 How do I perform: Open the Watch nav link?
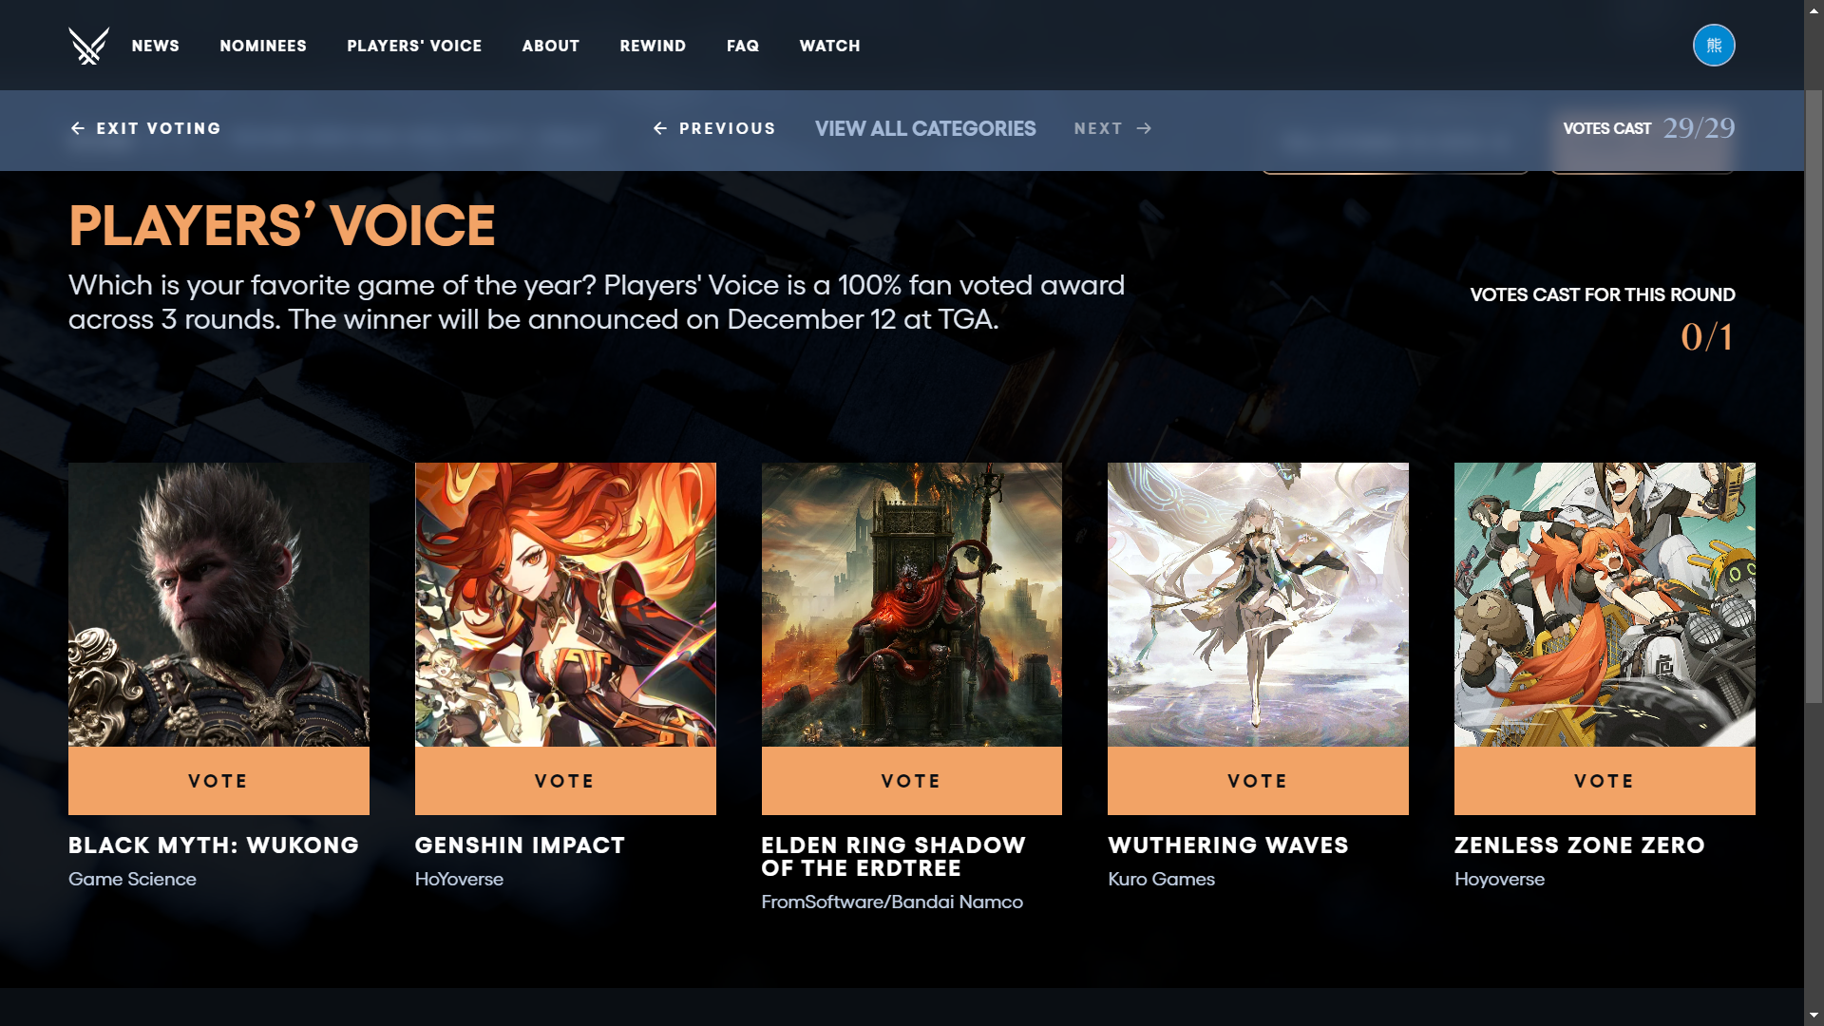click(x=829, y=46)
